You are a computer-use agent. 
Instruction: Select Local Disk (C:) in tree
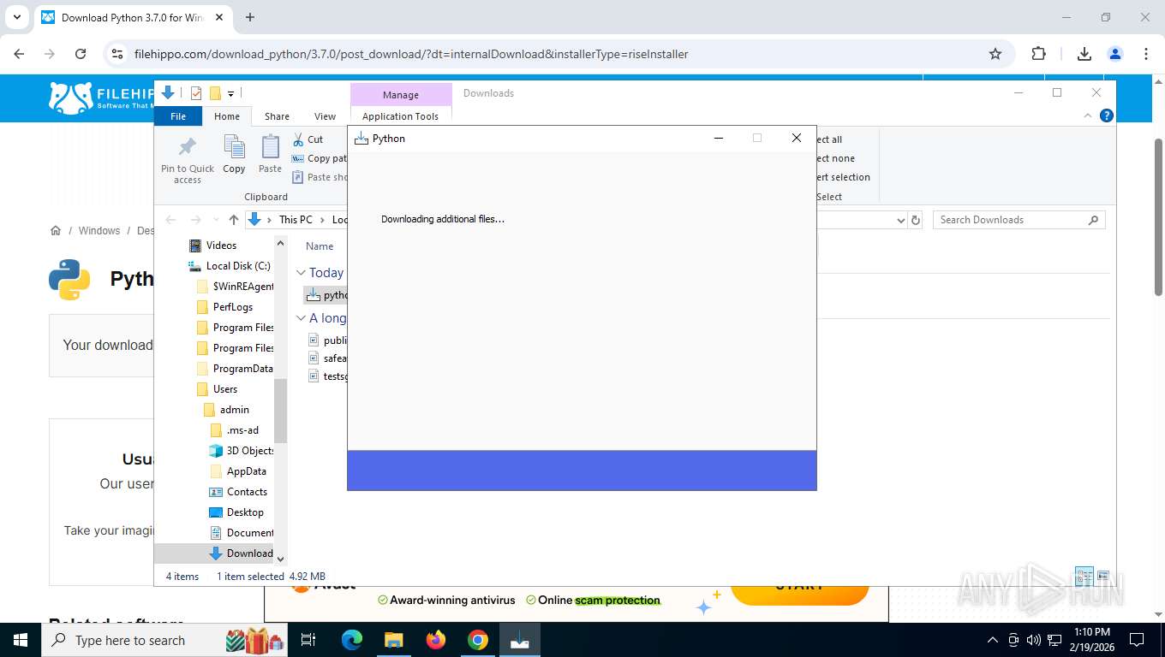coord(238,266)
